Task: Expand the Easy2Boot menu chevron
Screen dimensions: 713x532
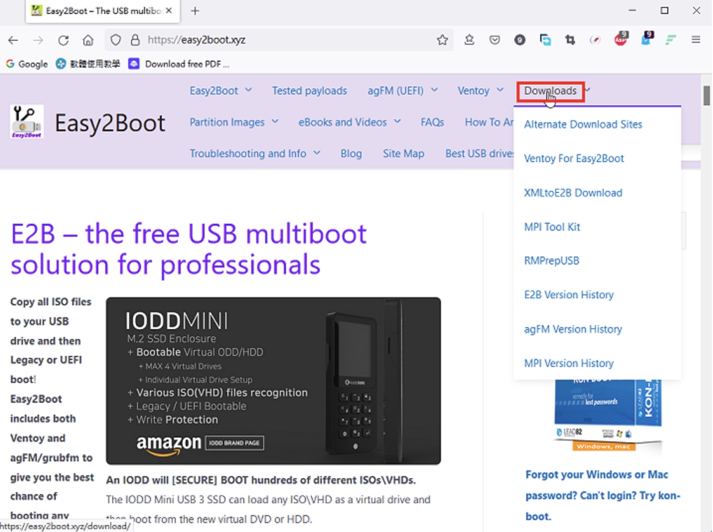Action: [248, 90]
